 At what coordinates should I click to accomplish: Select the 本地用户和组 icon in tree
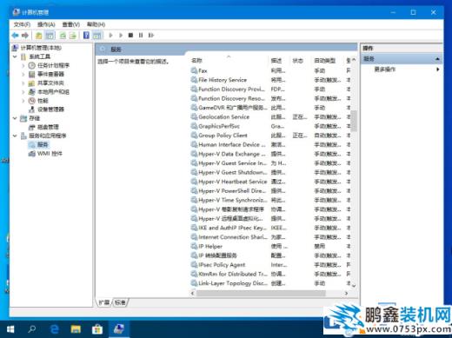pos(31,92)
